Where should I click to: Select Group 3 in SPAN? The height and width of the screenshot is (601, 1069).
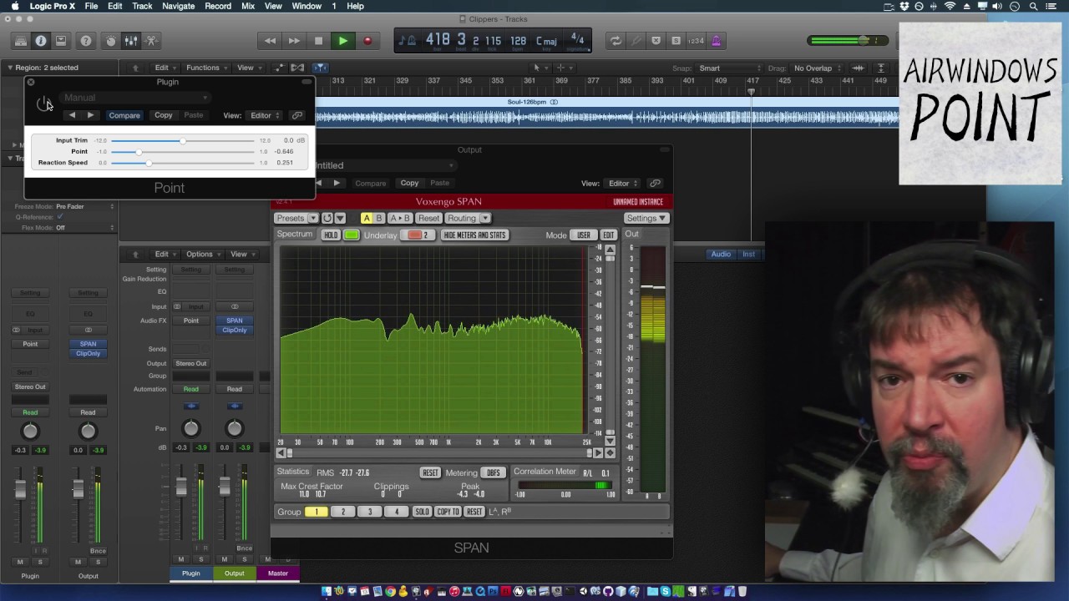[x=370, y=512]
